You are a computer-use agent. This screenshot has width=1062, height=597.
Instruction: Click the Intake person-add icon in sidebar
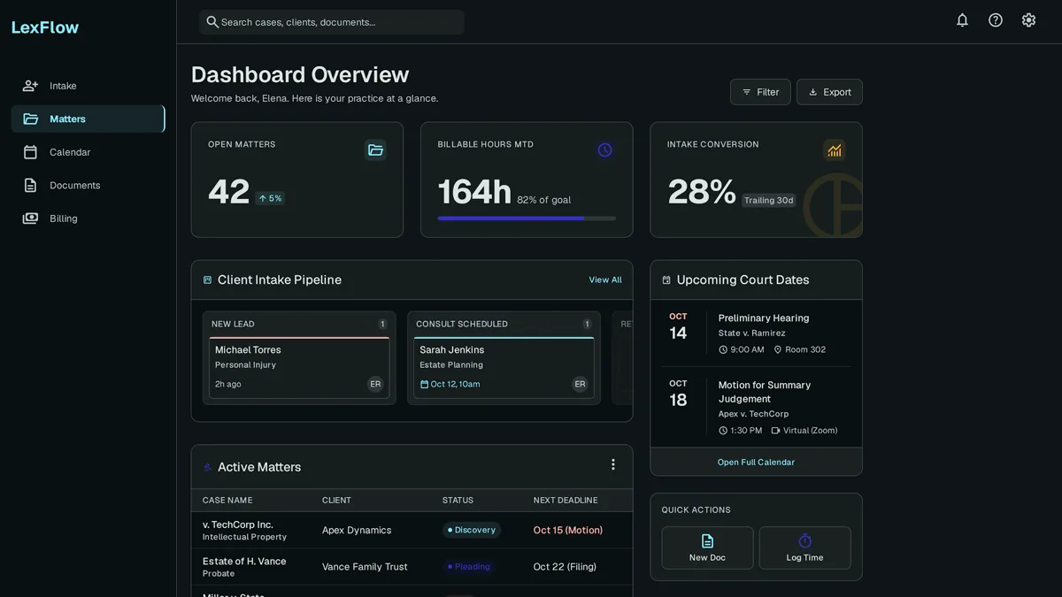pos(30,86)
